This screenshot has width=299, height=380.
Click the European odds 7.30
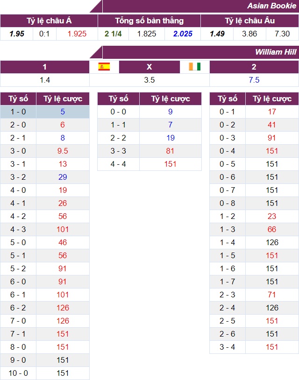point(282,34)
